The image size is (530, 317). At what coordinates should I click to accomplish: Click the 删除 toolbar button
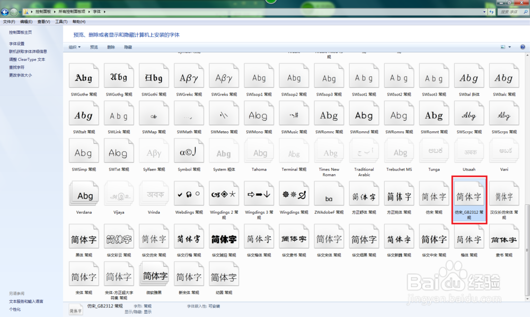click(x=111, y=47)
